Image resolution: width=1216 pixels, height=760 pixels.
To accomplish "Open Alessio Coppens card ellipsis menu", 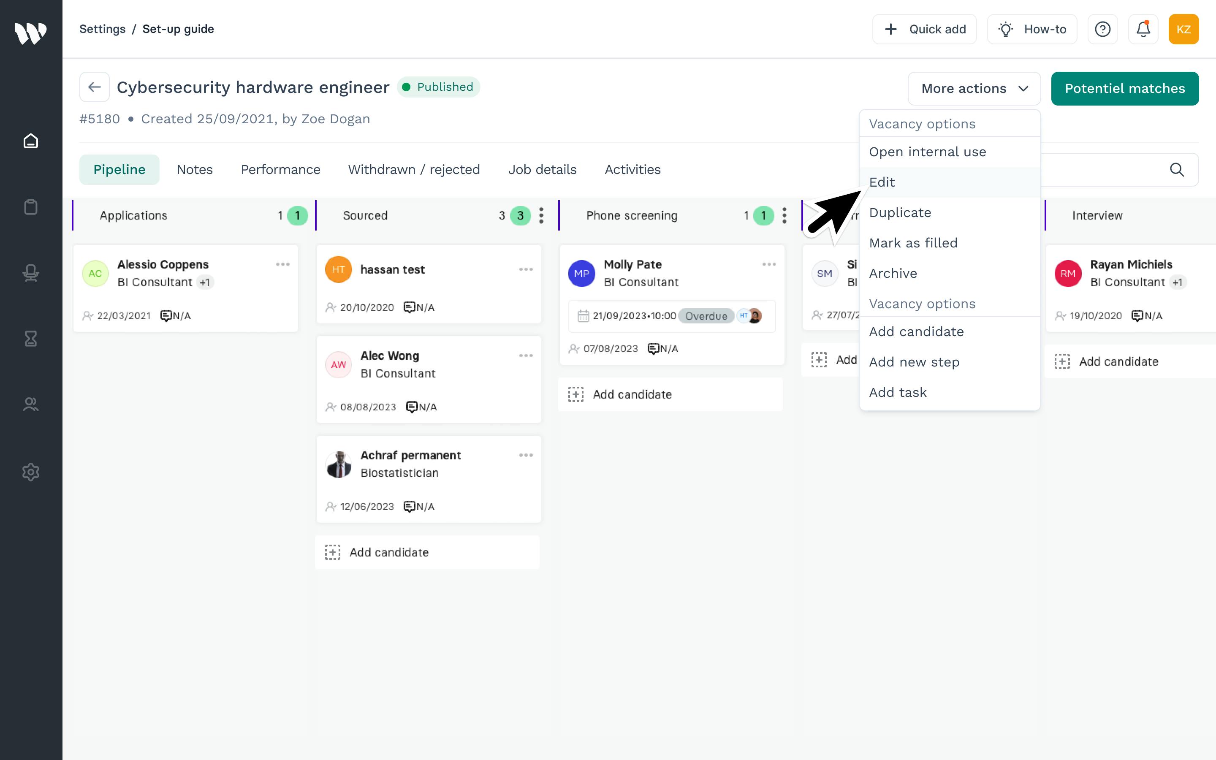I will coord(282,264).
